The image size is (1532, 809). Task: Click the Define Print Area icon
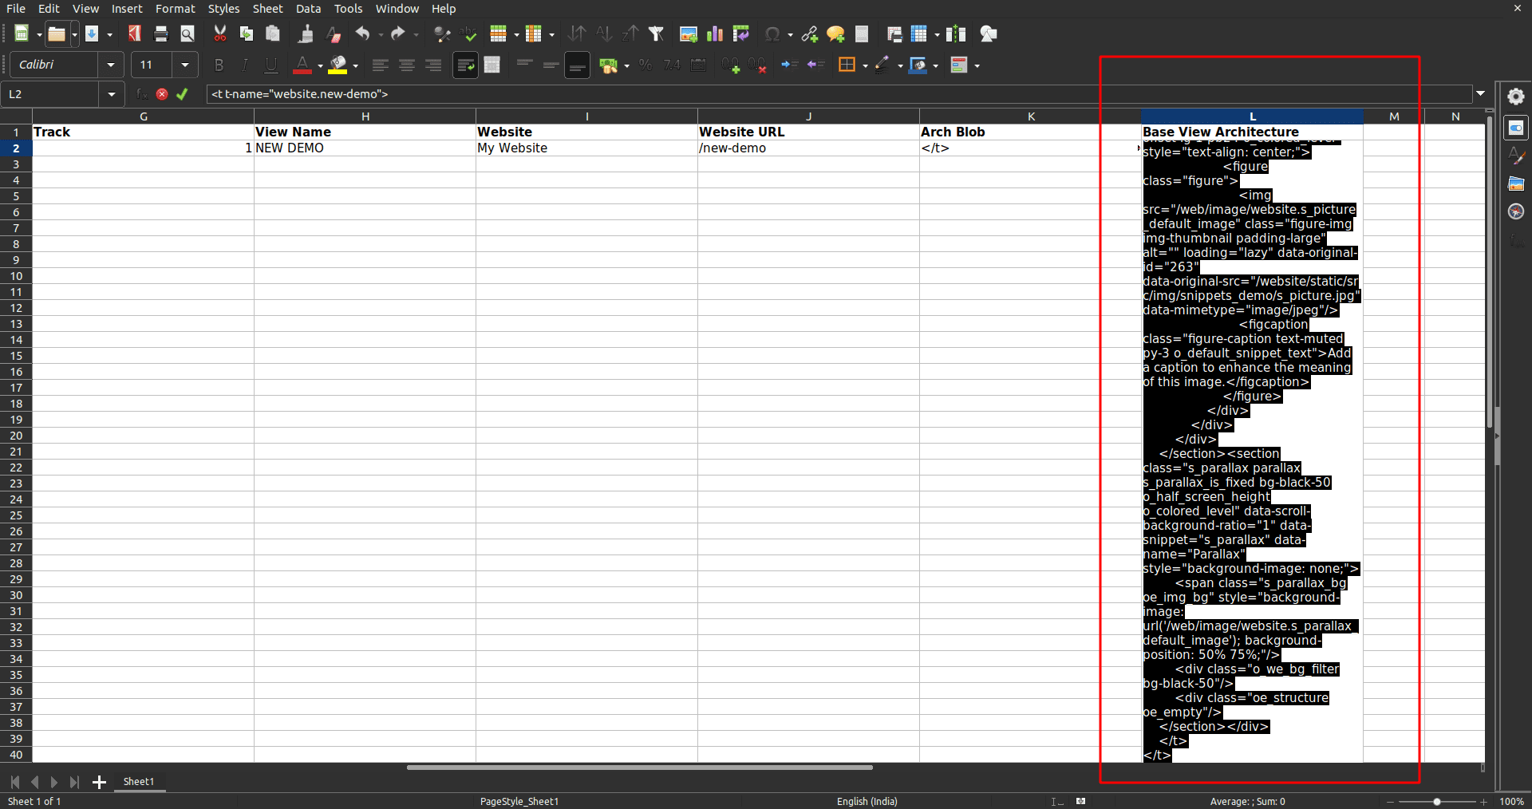pos(894,34)
